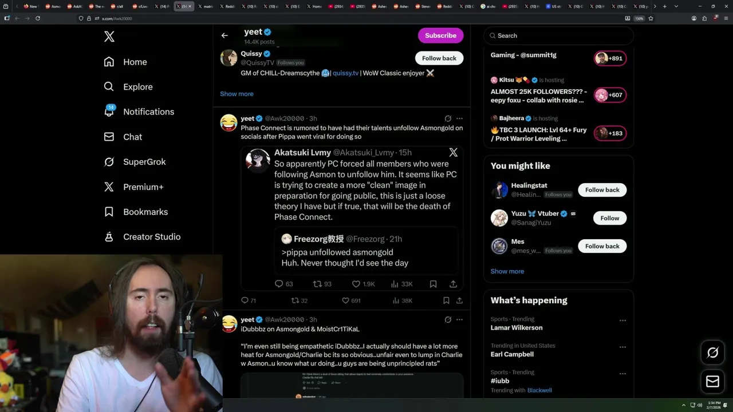733x412 pixels.
Task: Open more options for Earl Campbell trend
Action: coord(622,347)
